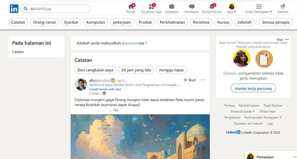
Task: Select the Syarikat filter
Action: point(71,22)
